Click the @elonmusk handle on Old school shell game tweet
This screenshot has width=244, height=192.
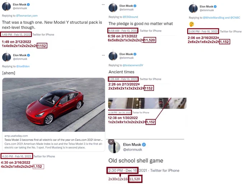tap(132, 150)
